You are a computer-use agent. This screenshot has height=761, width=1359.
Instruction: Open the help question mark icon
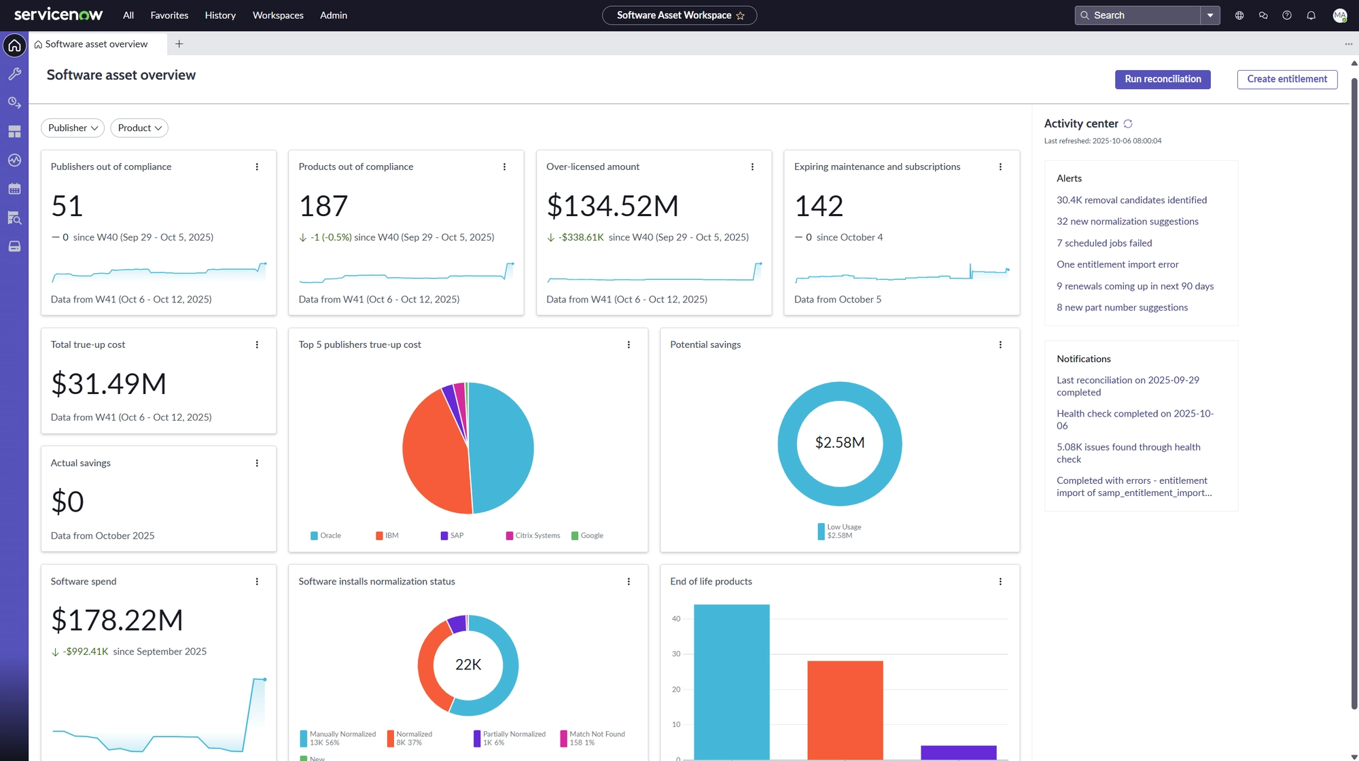point(1287,16)
